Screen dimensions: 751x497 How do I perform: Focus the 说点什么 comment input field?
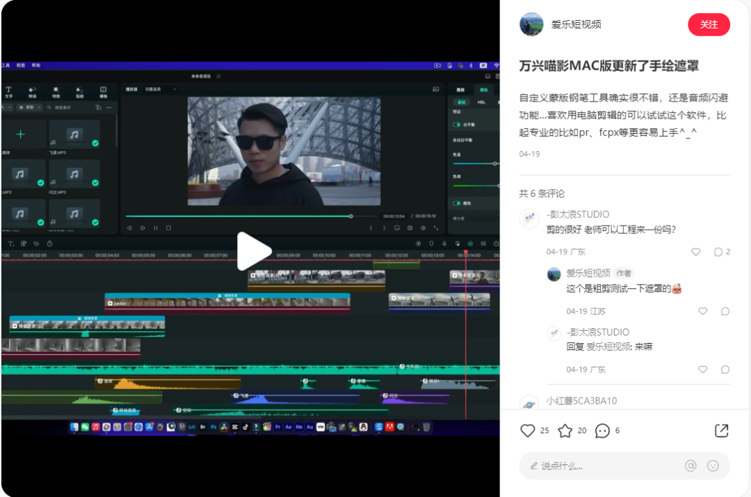[624, 466]
